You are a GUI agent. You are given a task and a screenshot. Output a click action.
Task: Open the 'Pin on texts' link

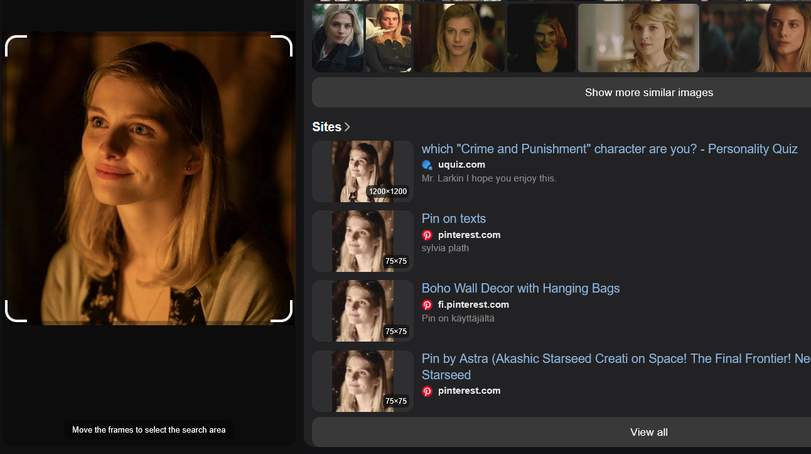pos(454,219)
